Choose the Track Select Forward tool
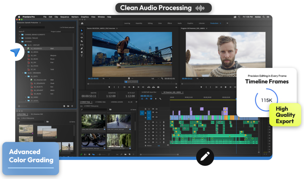Viewport: 304px width, 179px height. [x=82, y=34]
